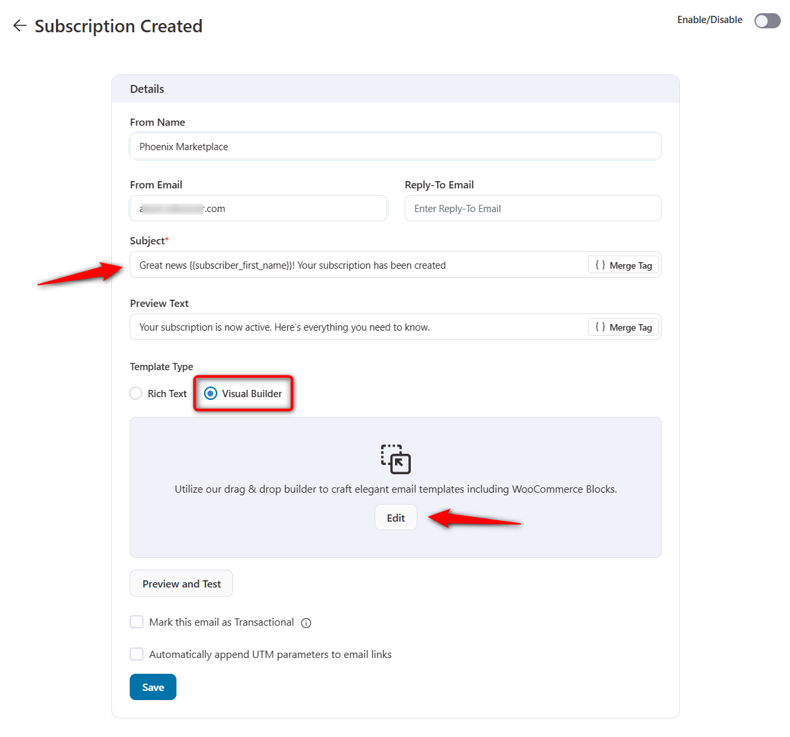790x737 pixels.
Task: Click the Details section header
Action: (147, 88)
